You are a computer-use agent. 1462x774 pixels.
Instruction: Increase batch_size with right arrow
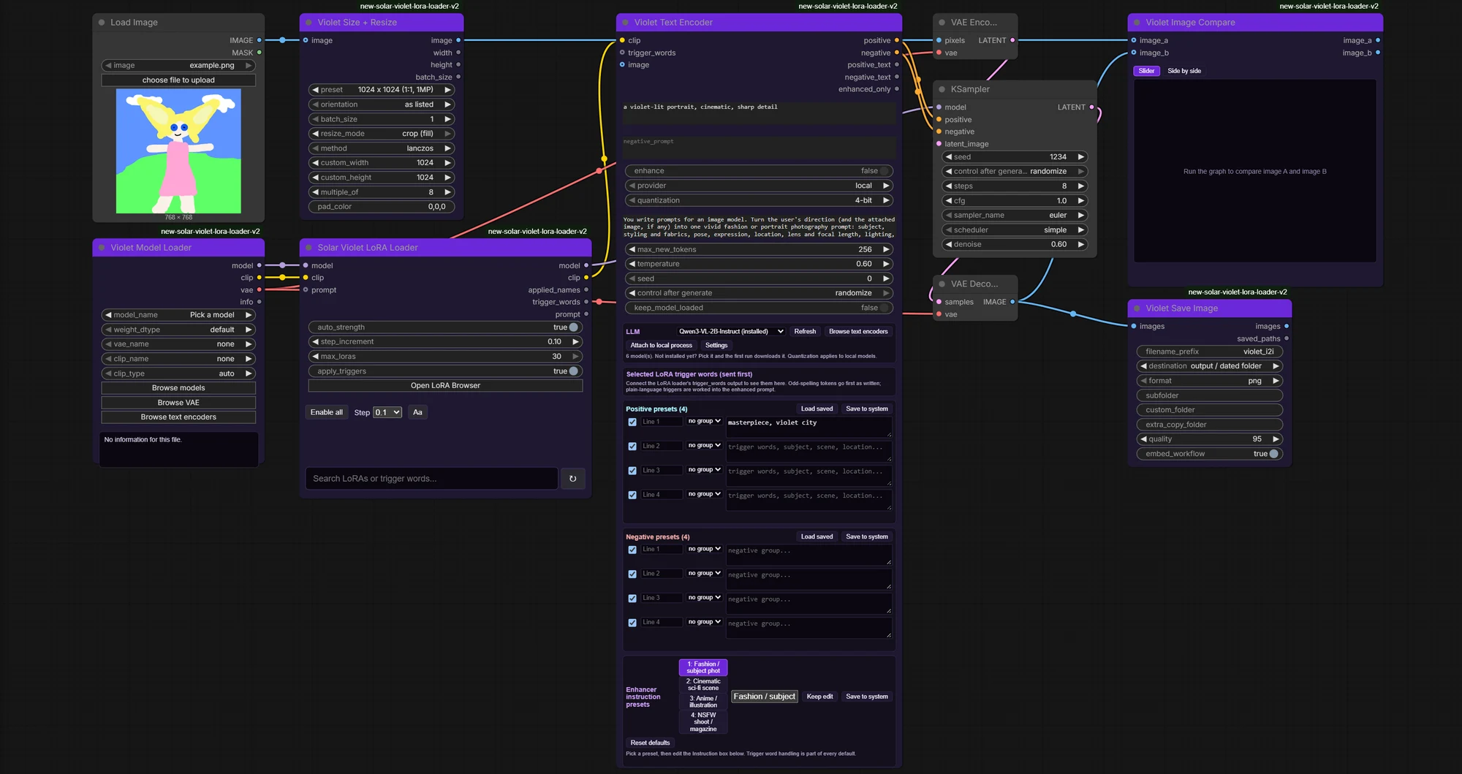[447, 119]
